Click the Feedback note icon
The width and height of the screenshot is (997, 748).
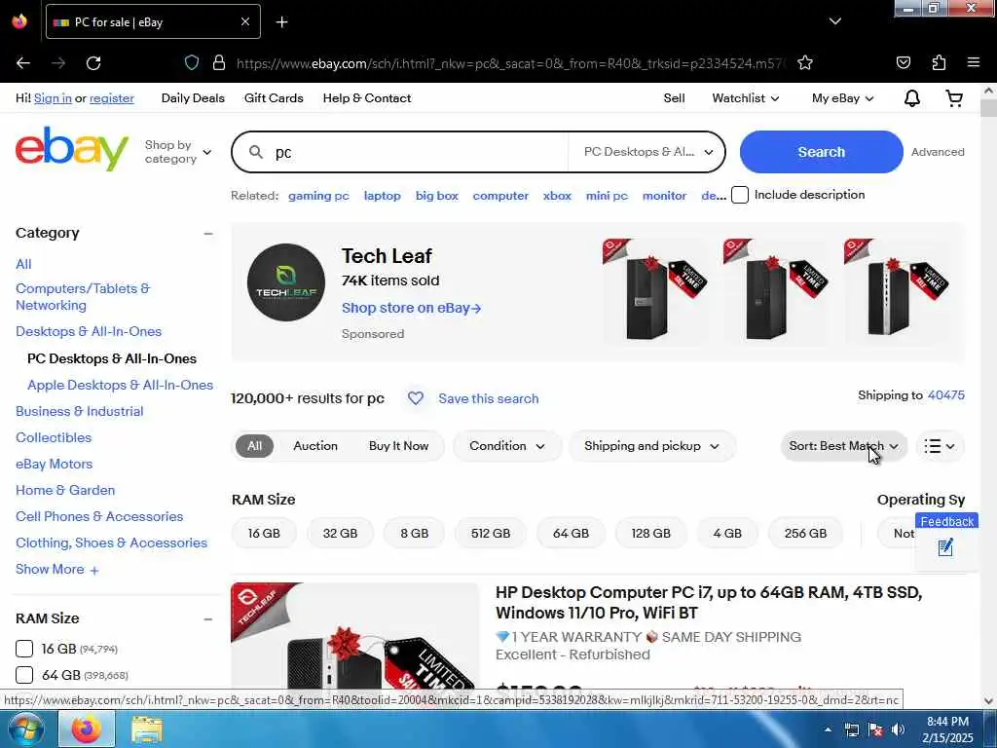tap(945, 547)
